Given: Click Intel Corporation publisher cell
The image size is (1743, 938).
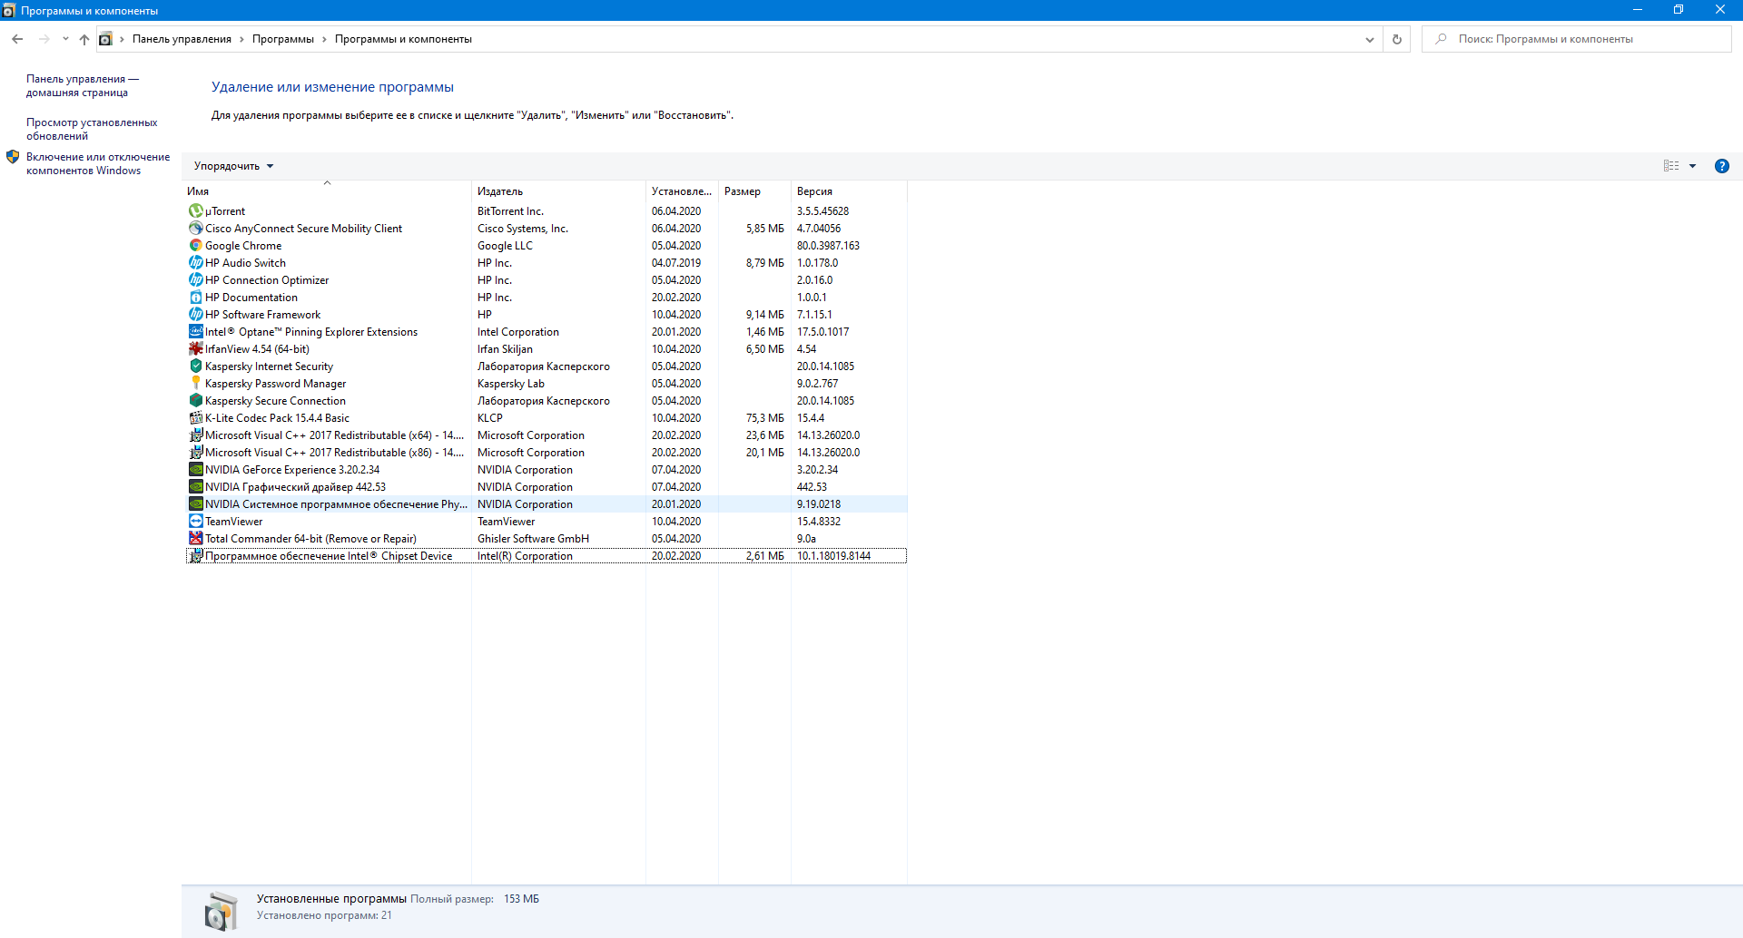Looking at the screenshot, I should point(518,332).
